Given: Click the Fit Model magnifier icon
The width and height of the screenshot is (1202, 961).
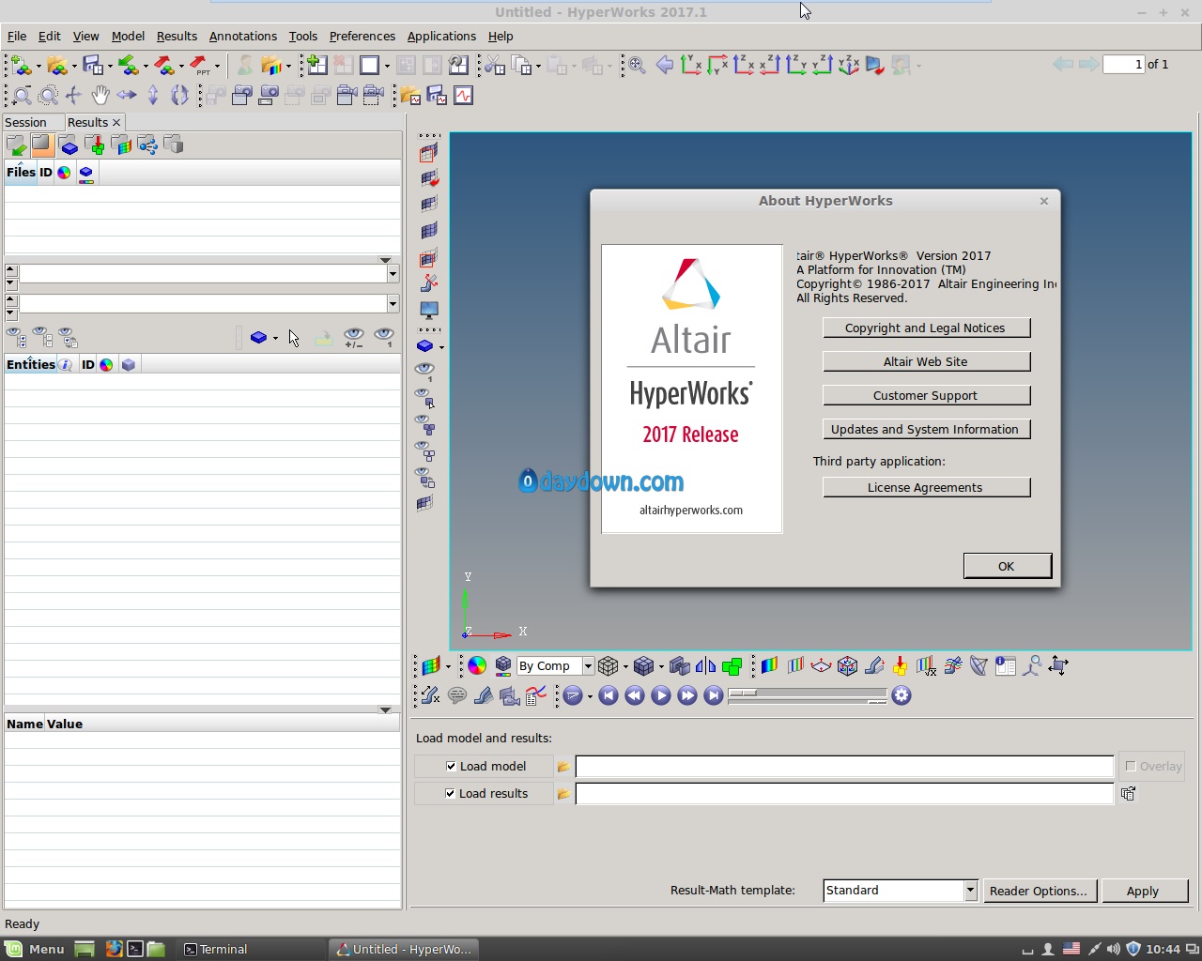Looking at the screenshot, I should [637, 65].
